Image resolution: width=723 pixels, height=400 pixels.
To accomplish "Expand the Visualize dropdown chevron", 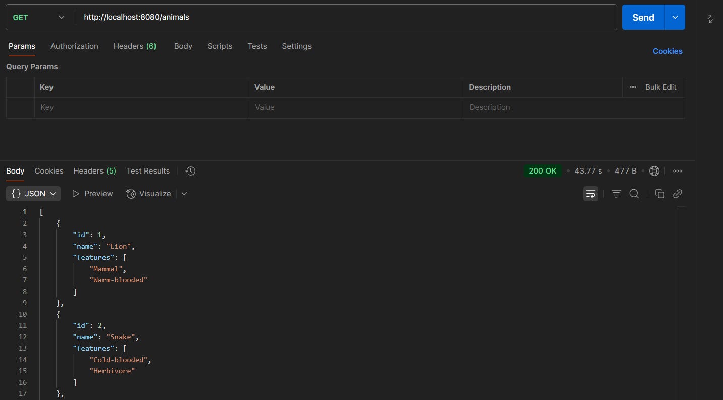I will [184, 194].
